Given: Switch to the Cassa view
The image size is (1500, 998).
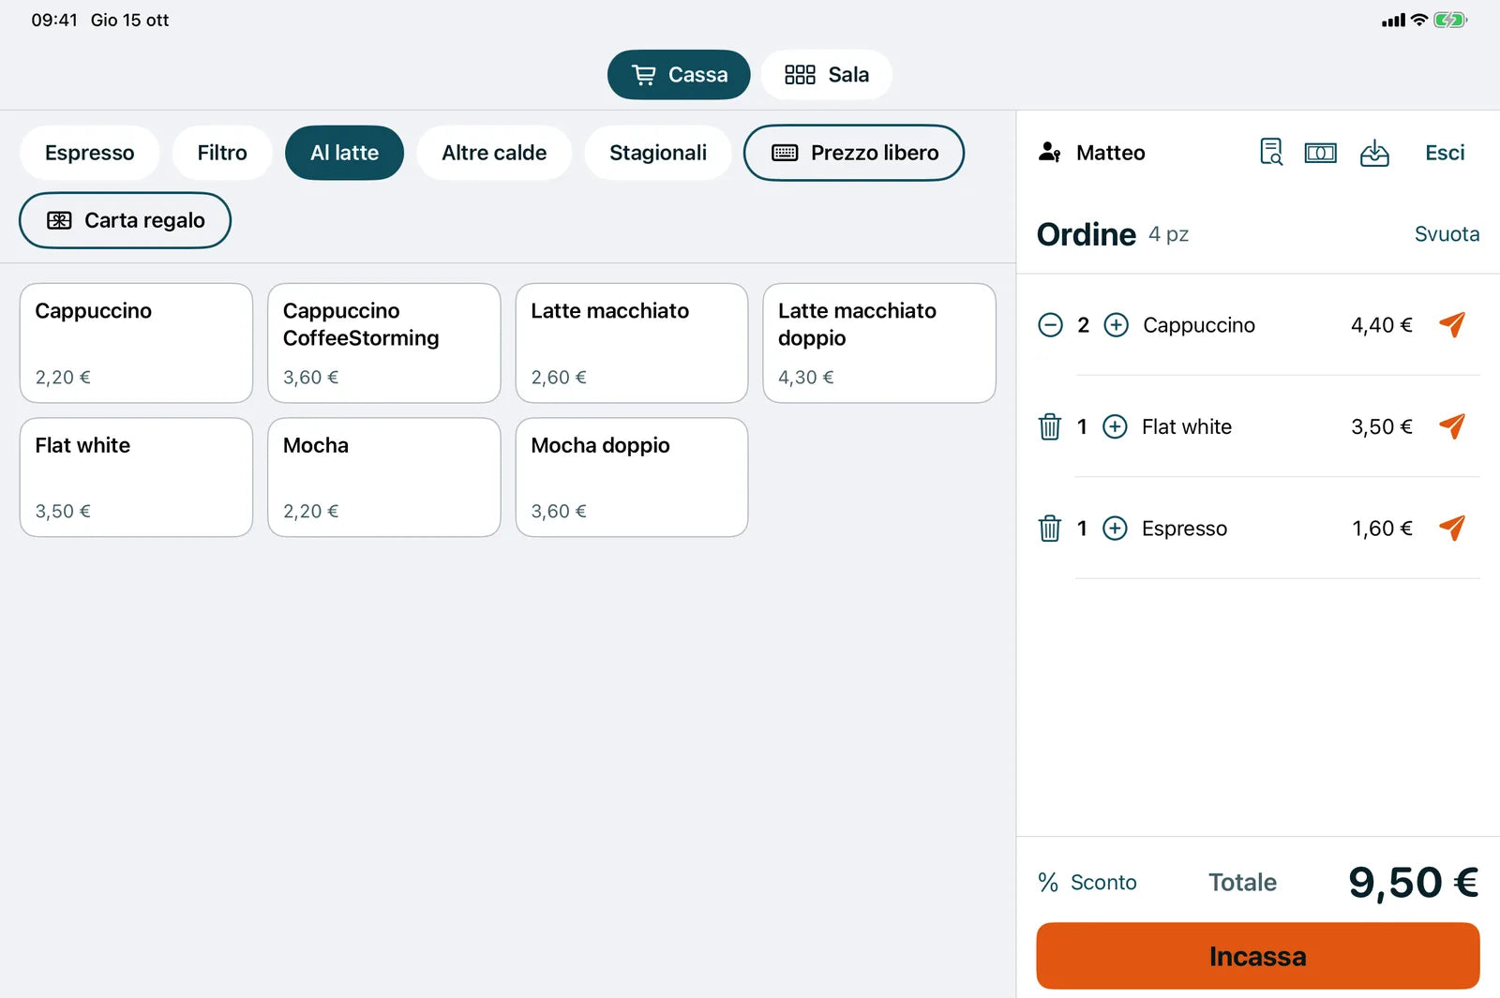Looking at the screenshot, I should pyautogui.click(x=679, y=75).
